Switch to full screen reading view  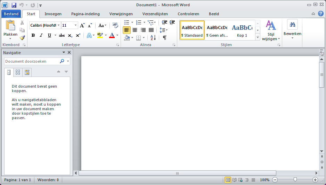click(x=234, y=180)
